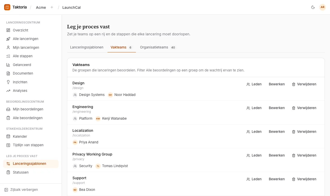Open Leden for the Support team
The image size is (330, 196).
(254, 179)
